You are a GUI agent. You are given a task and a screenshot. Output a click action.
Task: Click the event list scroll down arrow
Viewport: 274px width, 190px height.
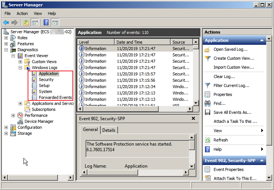(x=196, y=103)
